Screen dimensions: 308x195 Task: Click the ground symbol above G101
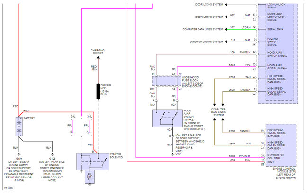[x=172, y=154]
